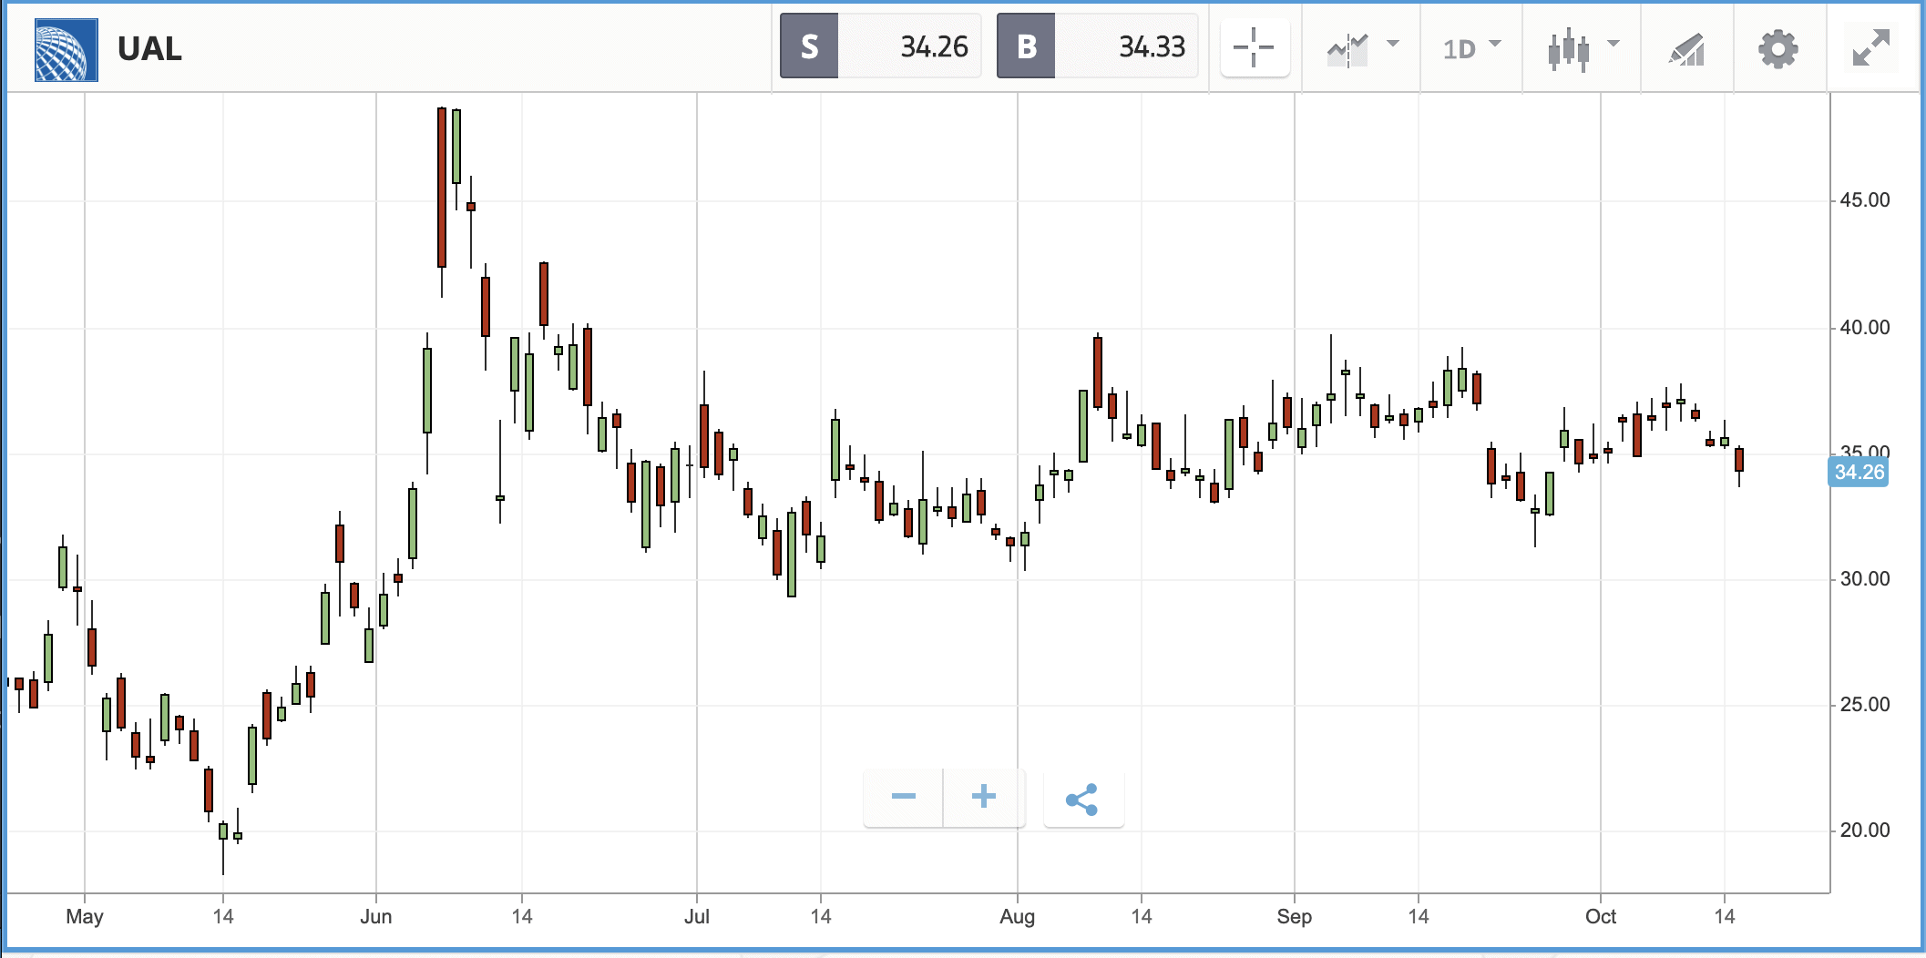
Task: Expand chart to full screen
Action: click(1871, 47)
